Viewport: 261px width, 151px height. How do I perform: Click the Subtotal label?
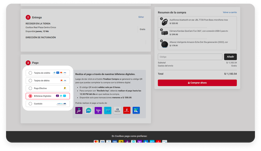click(162, 63)
